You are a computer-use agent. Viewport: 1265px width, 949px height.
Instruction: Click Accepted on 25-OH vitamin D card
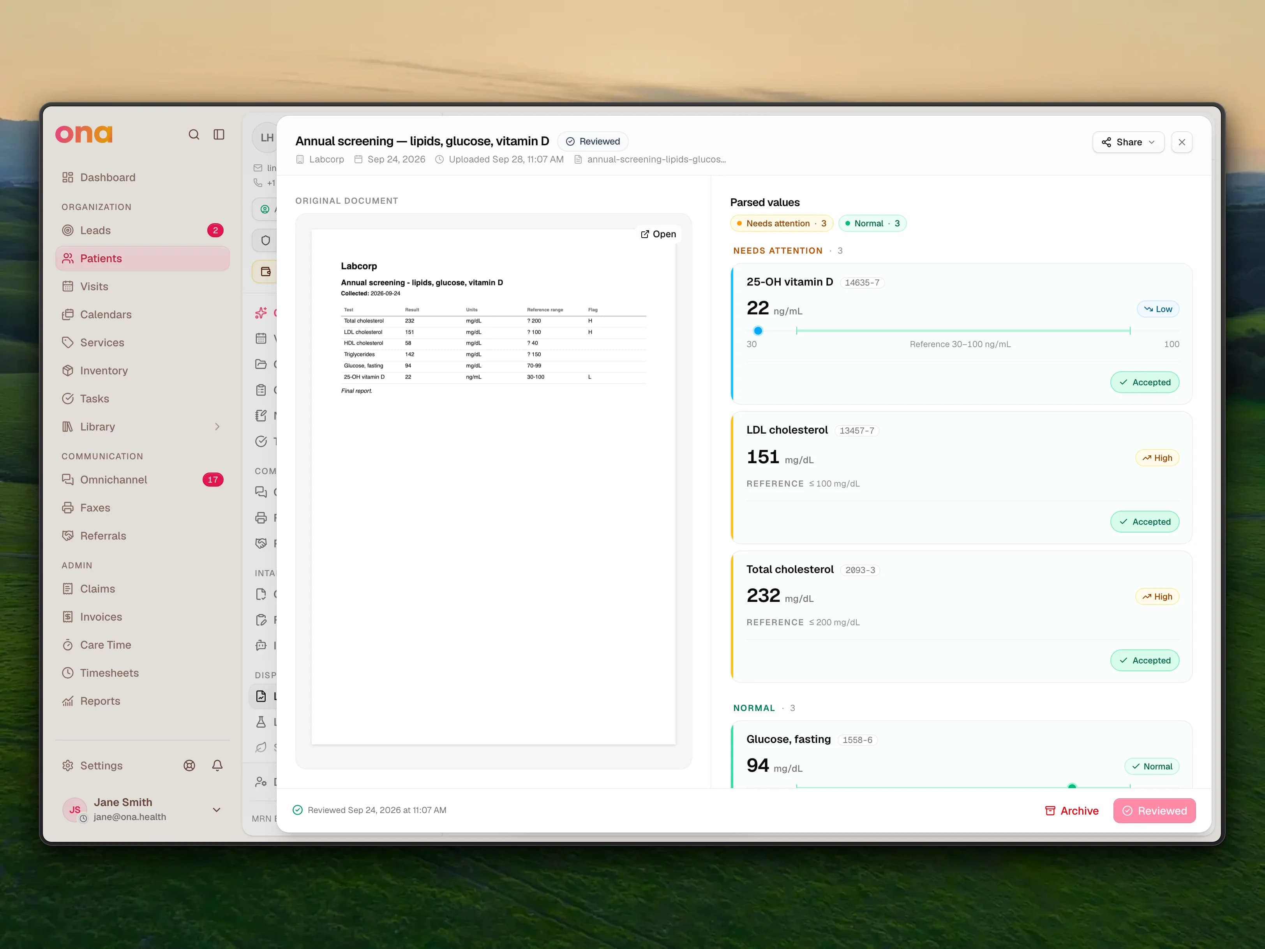coord(1144,383)
